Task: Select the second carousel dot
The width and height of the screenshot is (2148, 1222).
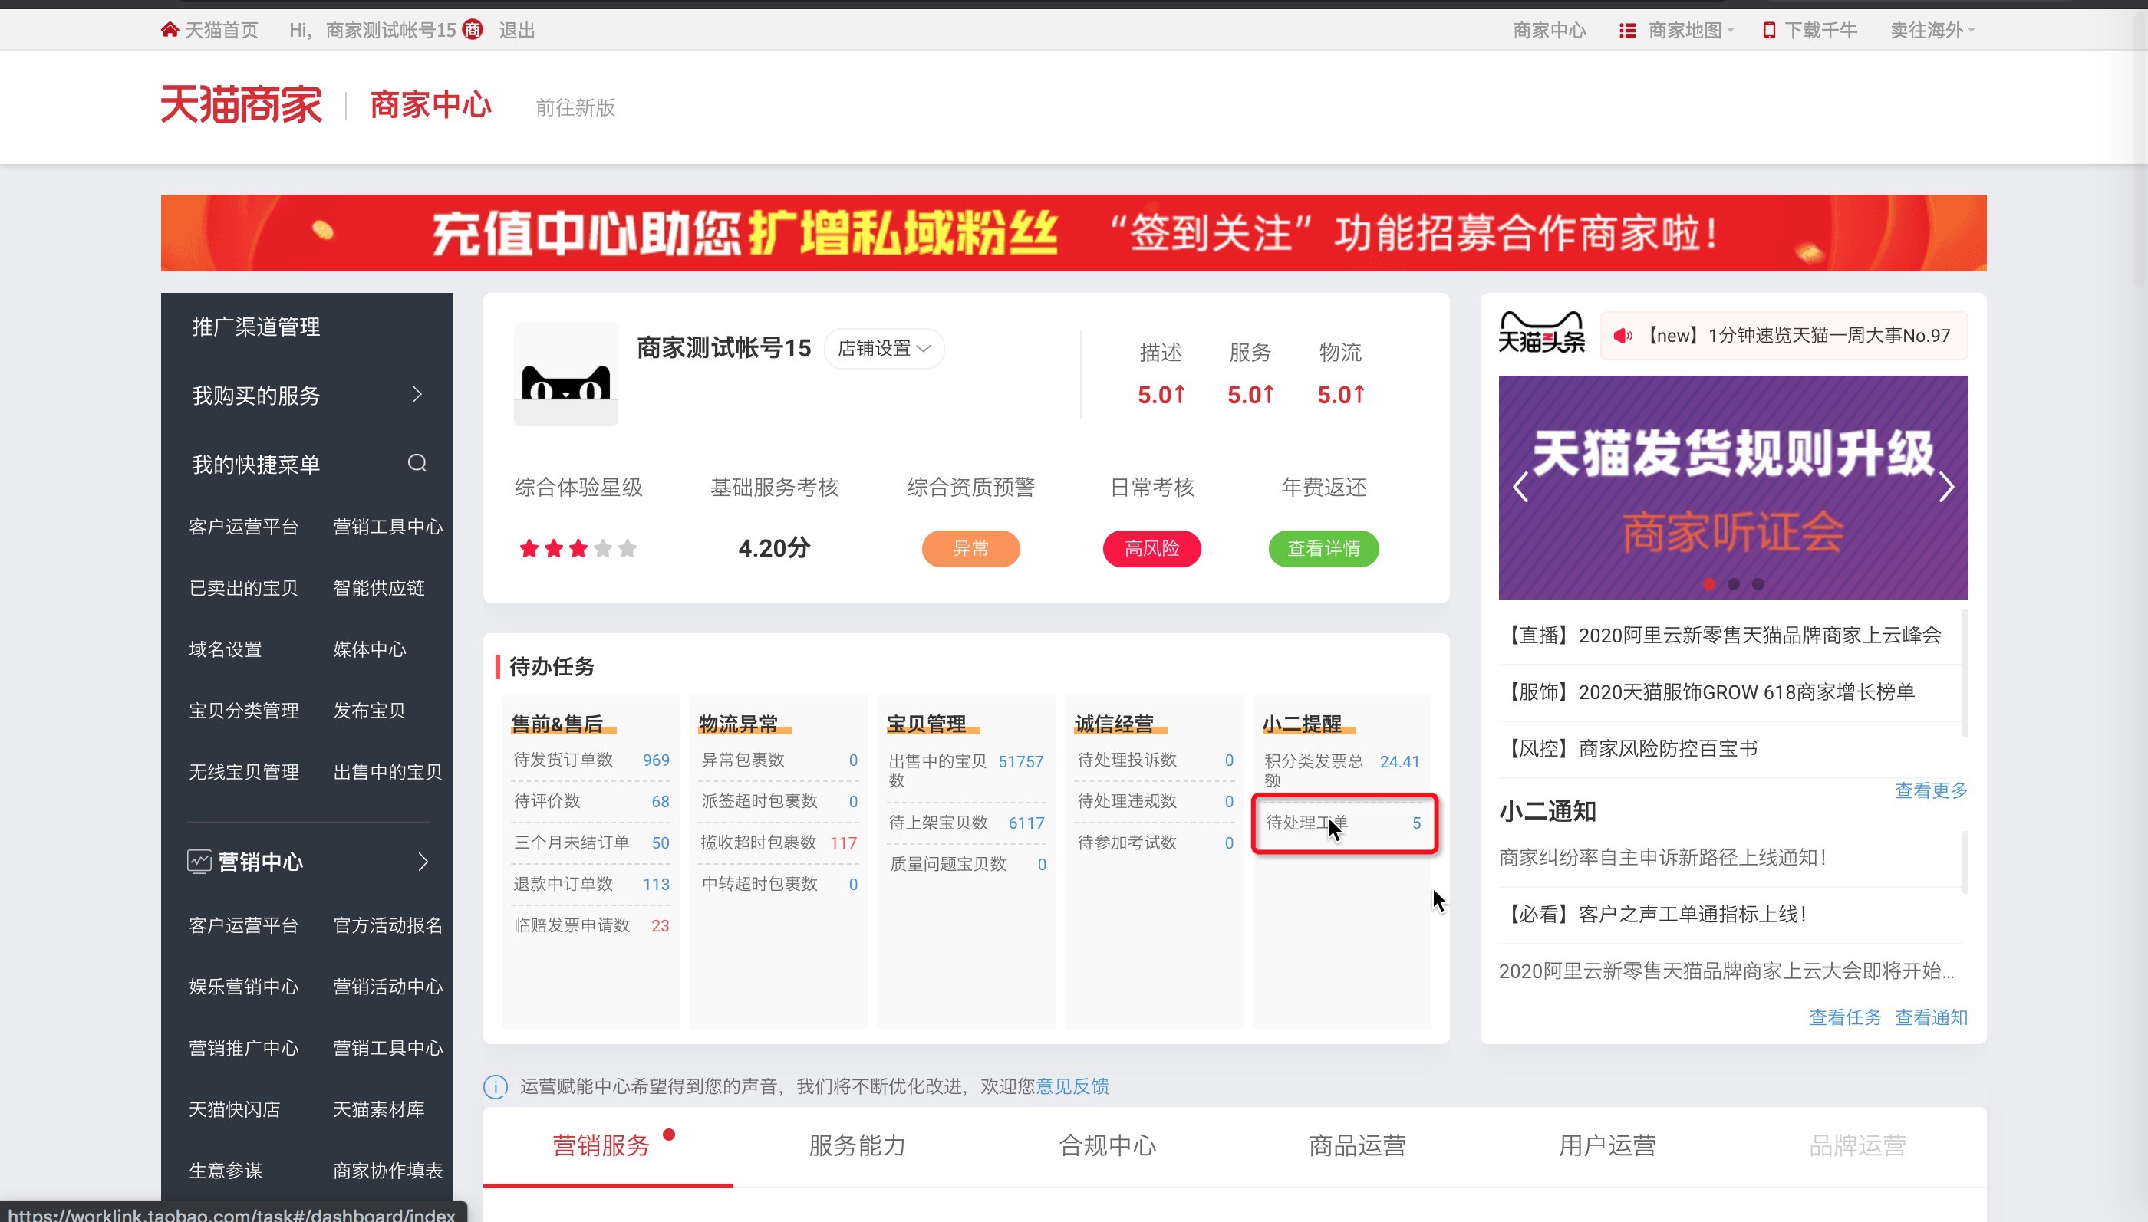Action: pos(1733,584)
